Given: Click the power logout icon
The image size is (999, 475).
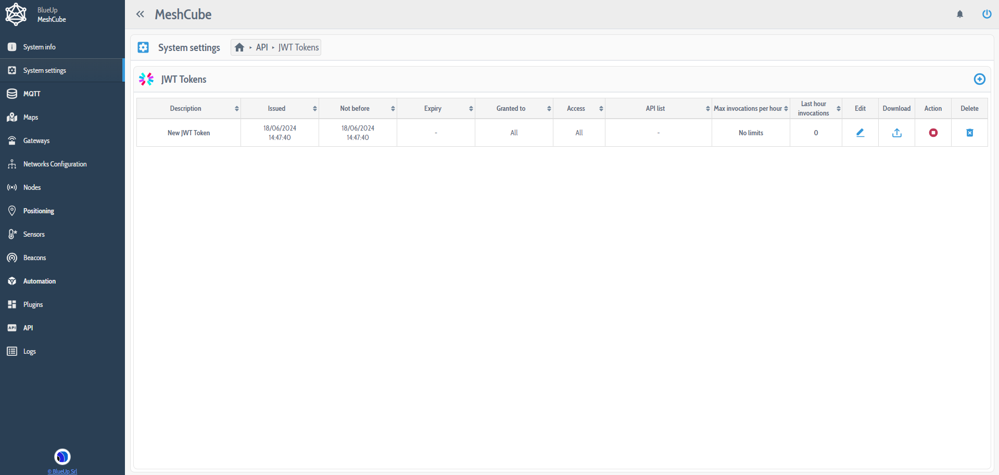Looking at the screenshot, I should pyautogui.click(x=987, y=14).
